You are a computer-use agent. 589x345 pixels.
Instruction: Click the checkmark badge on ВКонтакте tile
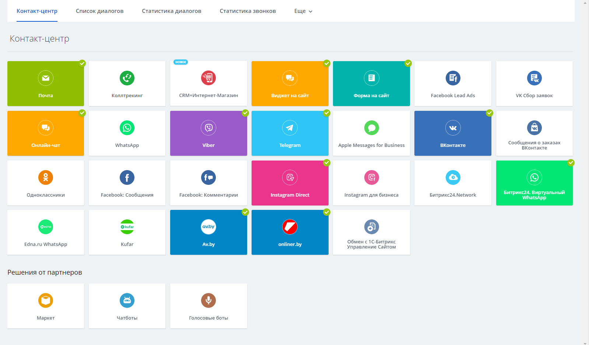tap(490, 113)
